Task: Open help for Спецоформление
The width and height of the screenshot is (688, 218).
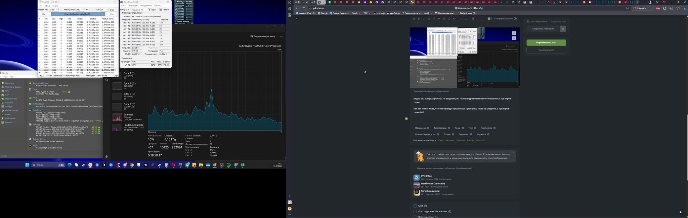Action: [515, 19]
